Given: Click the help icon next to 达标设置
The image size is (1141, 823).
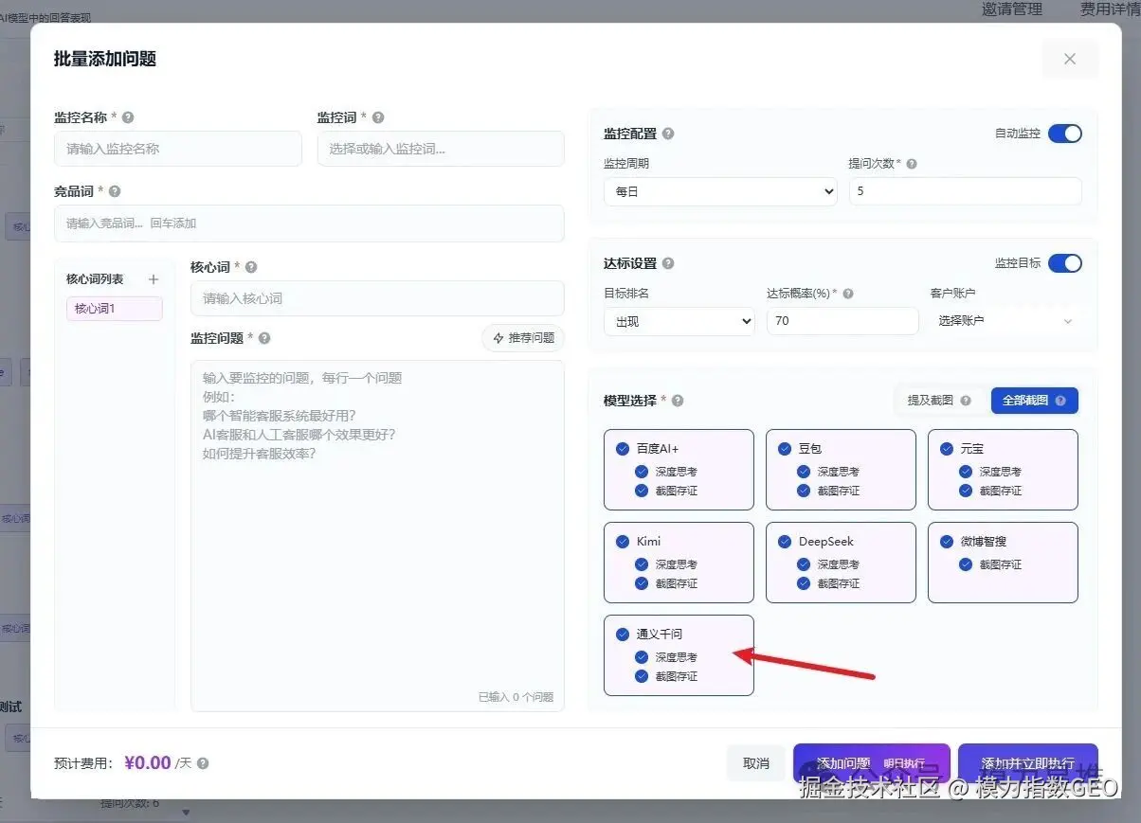Looking at the screenshot, I should click(668, 263).
